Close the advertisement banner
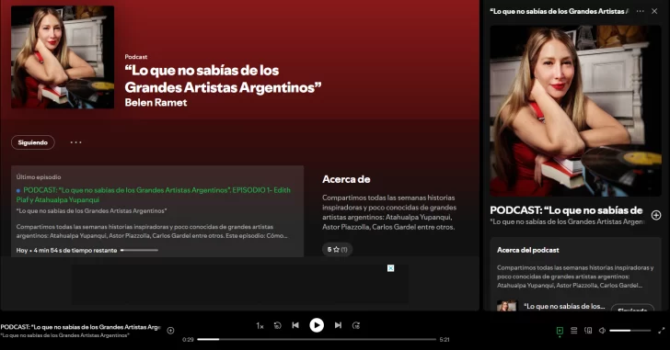Screen dimensions: 670x350 390,268
